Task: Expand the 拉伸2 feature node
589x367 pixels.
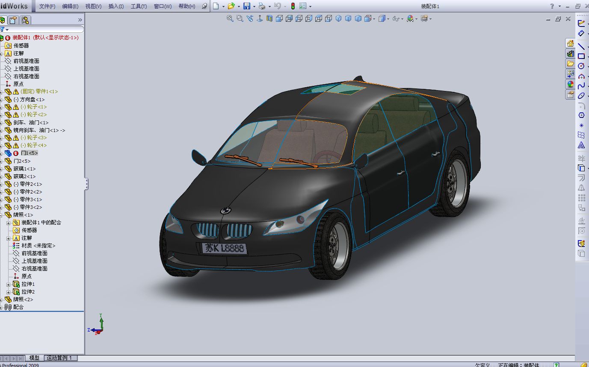Action: click(x=8, y=292)
